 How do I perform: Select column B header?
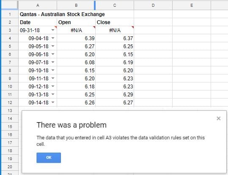click(76, 5)
